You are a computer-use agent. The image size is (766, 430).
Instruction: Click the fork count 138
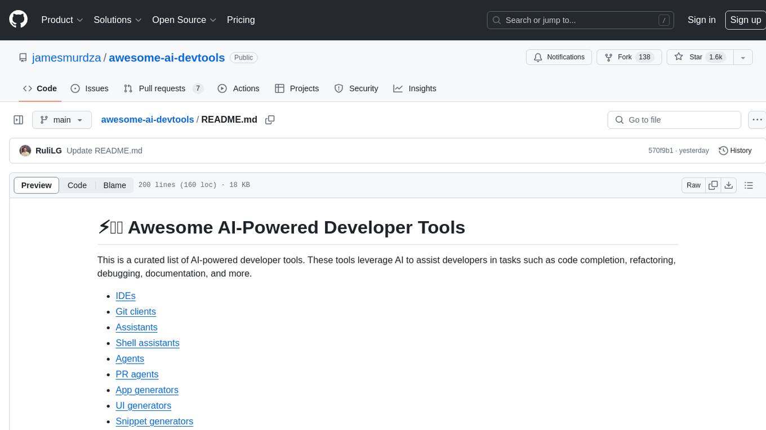[x=644, y=57]
